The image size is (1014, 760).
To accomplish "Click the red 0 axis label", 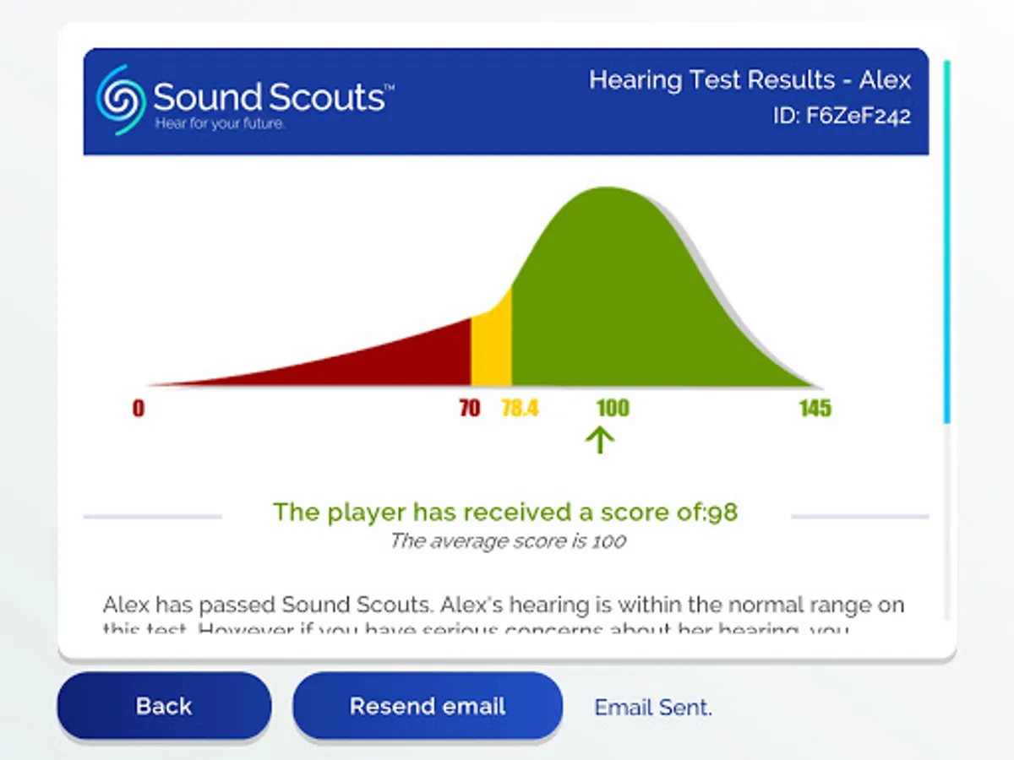I will coord(139,409).
